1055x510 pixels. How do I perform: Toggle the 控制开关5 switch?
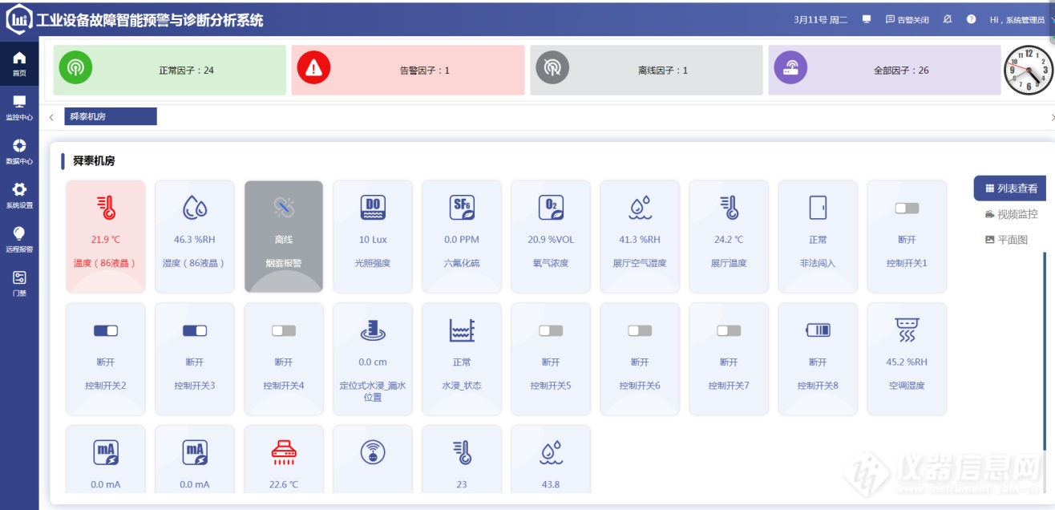tap(551, 330)
